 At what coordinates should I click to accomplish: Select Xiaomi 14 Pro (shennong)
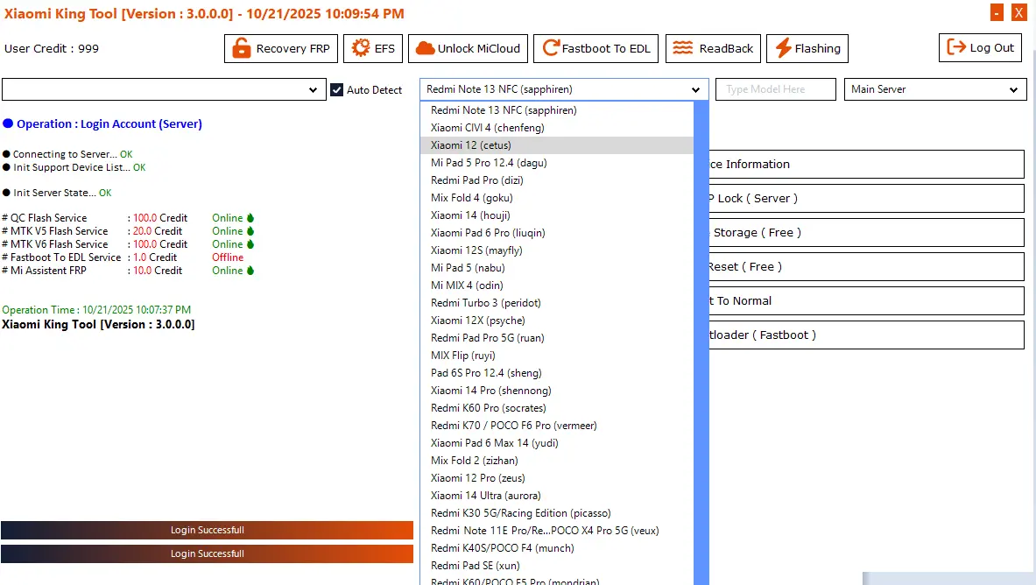tap(557, 391)
